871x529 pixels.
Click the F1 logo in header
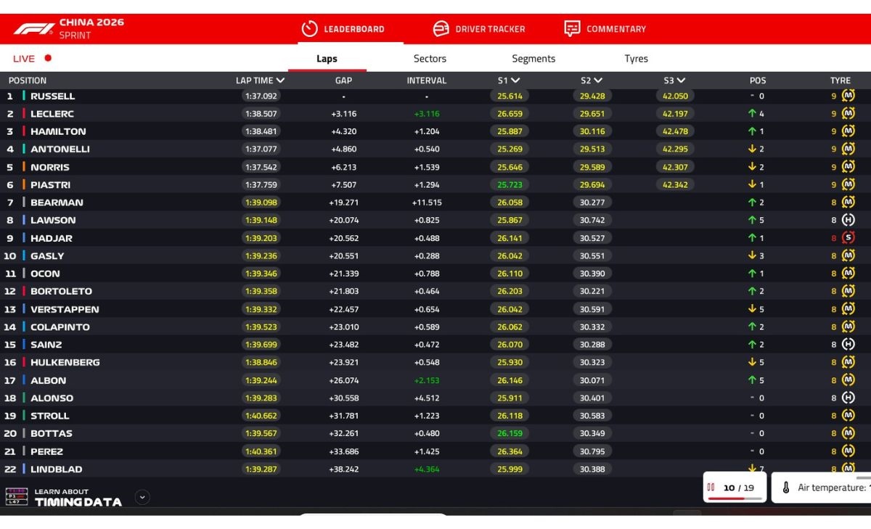pyautogui.click(x=33, y=29)
